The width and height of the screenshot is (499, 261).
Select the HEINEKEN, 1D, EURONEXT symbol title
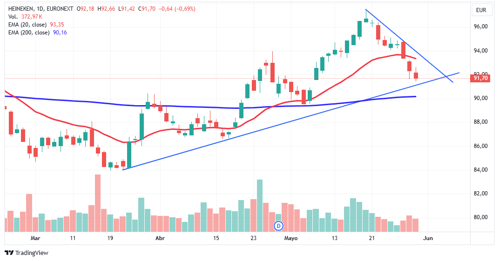tap(41, 9)
